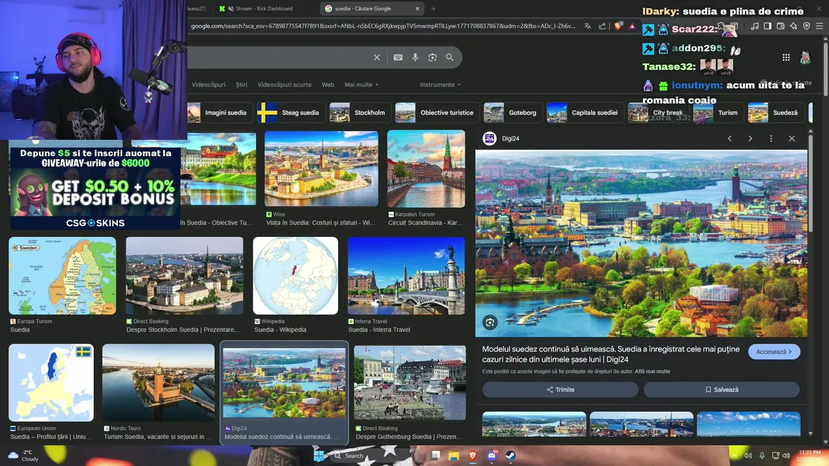Click the browser address bar URL

(382, 26)
